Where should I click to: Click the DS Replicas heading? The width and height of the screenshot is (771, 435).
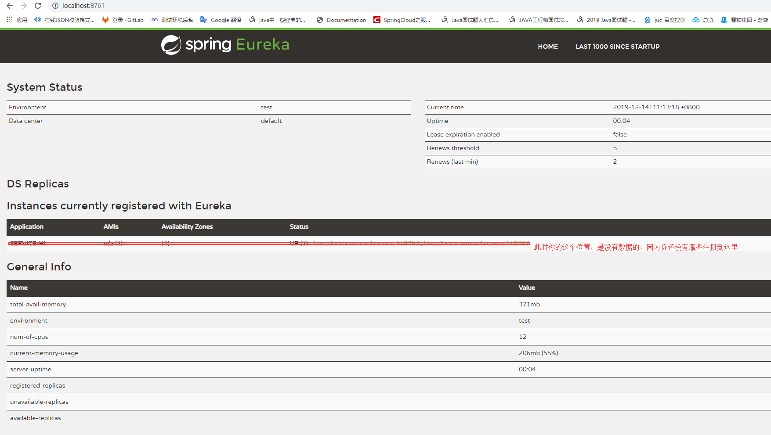(x=38, y=184)
